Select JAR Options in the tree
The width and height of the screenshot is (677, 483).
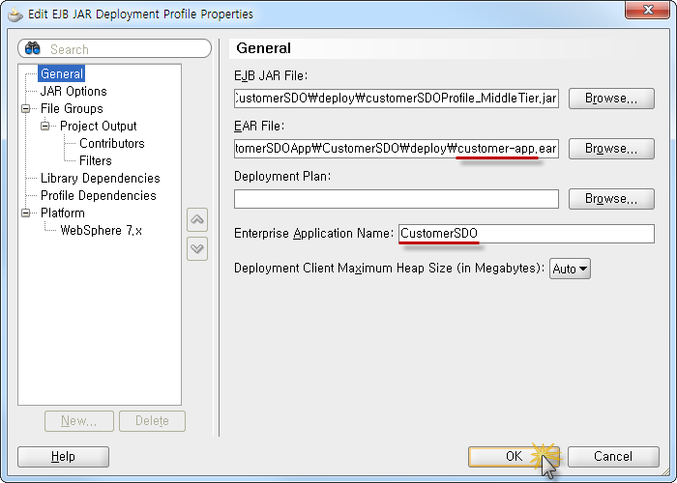(x=74, y=92)
